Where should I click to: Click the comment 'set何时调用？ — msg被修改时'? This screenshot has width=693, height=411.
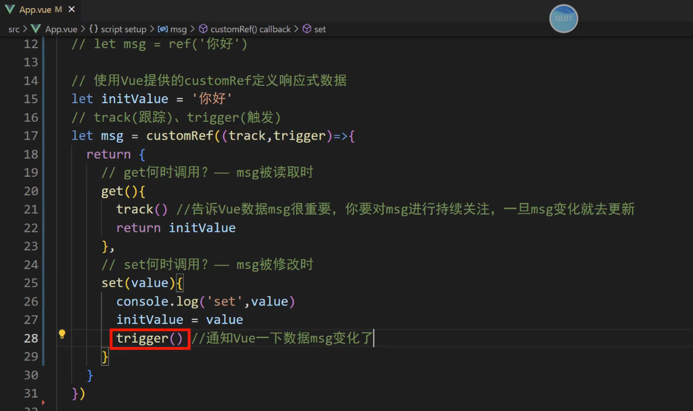pos(207,264)
